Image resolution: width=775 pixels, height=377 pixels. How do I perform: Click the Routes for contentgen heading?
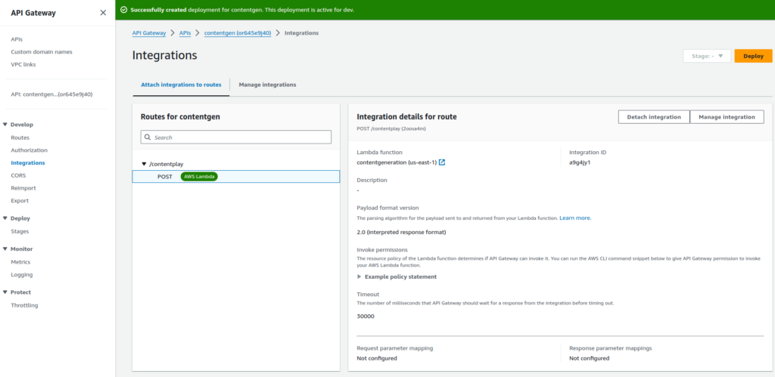click(180, 117)
